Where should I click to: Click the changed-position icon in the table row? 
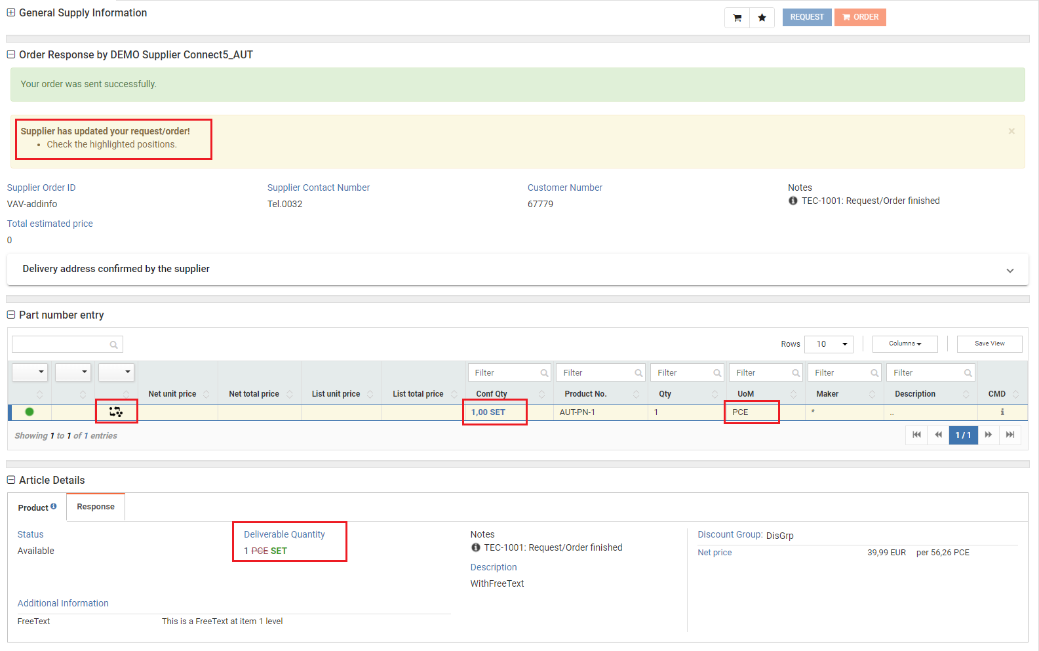pyautogui.click(x=116, y=412)
